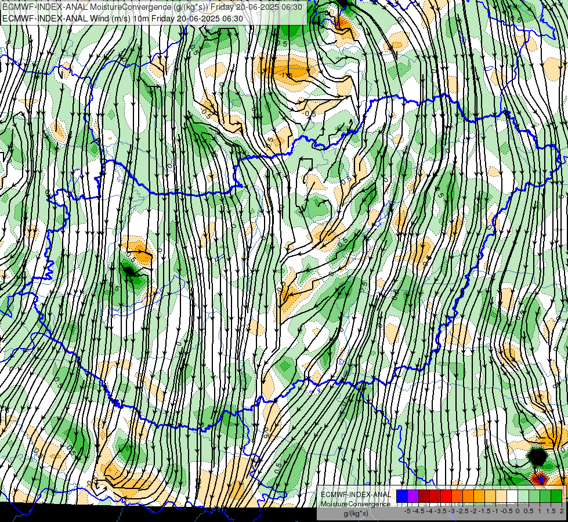Image resolution: width=568 pixels, height=522 pixels.
Task: Click the g/(kg*s) unit label in the legend
Action: tap(356, 513)
